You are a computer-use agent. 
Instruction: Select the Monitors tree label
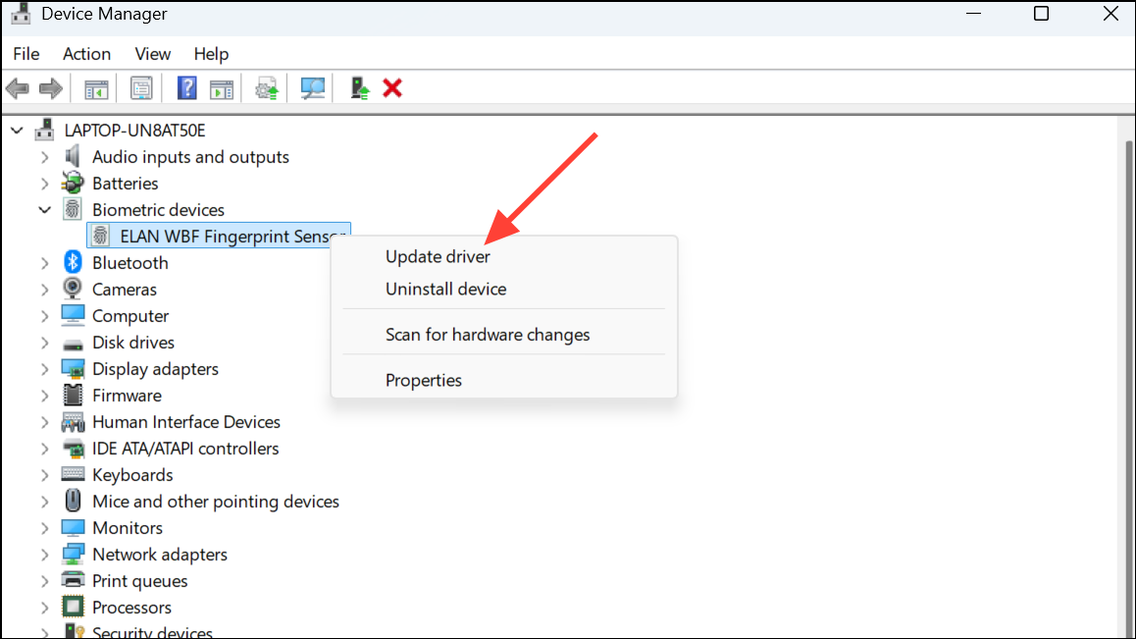[x=128, y=528]
